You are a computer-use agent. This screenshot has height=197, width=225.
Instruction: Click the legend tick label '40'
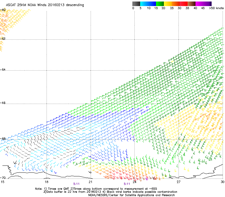(195, 8)
